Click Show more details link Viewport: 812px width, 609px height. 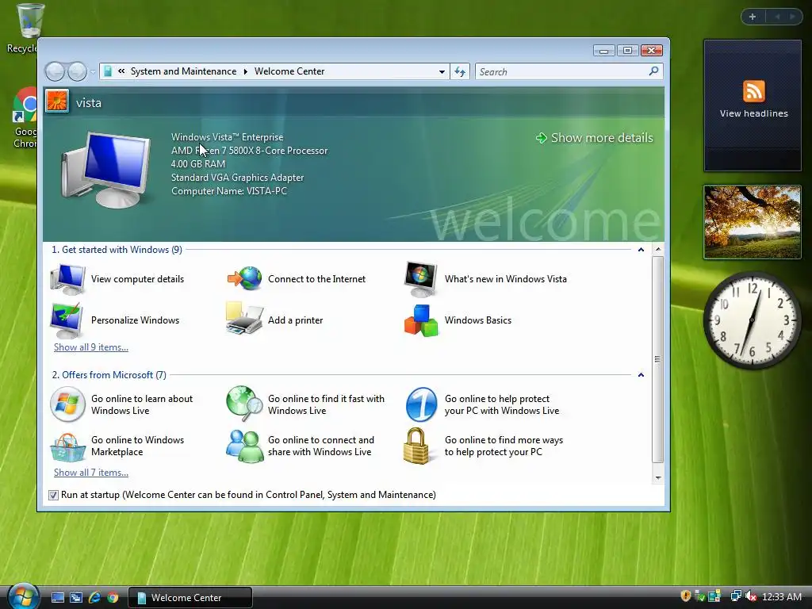coord(595,138)
